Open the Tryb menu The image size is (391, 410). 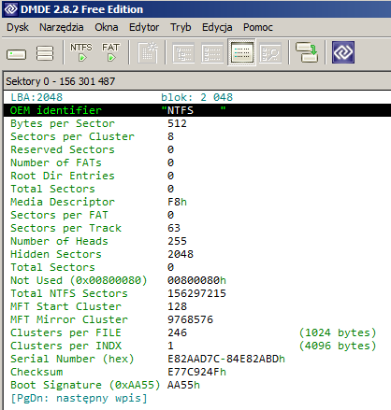click(181, 27)
